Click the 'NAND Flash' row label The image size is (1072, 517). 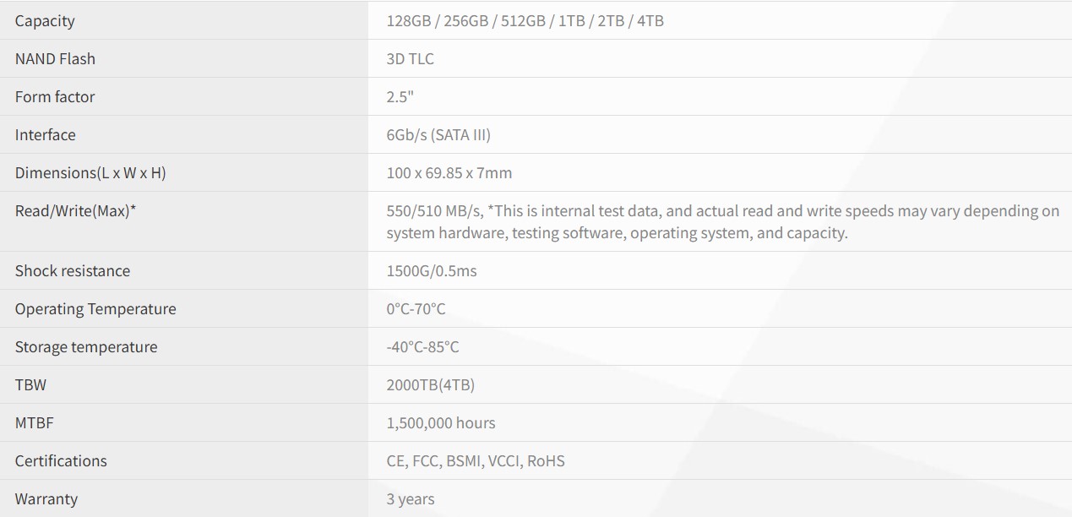click(x=55, y=58)
